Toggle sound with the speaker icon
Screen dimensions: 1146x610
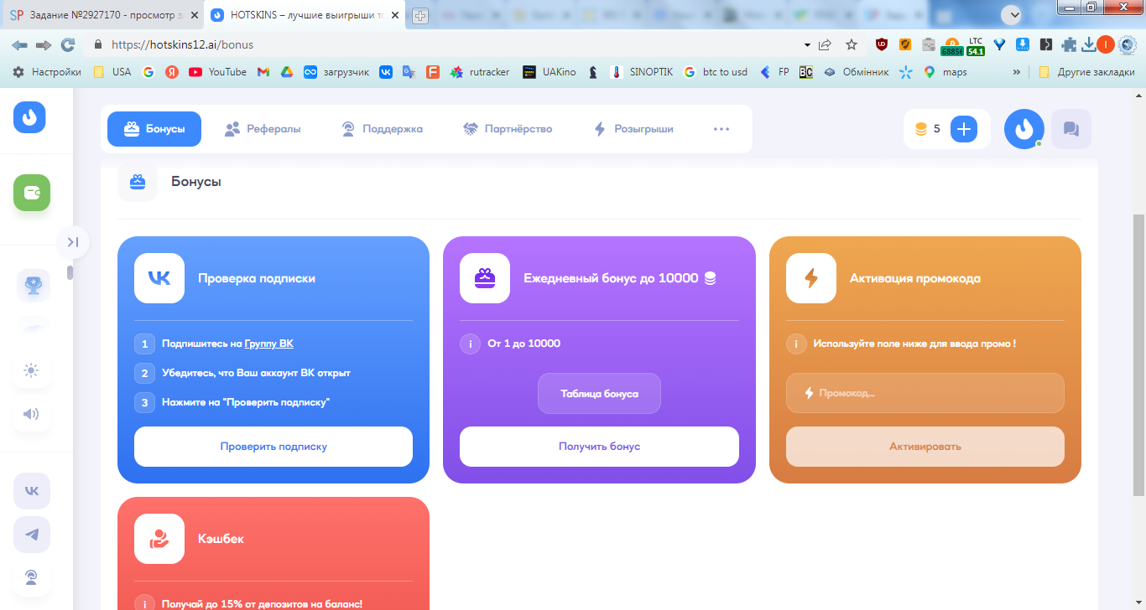pos(32,414)
